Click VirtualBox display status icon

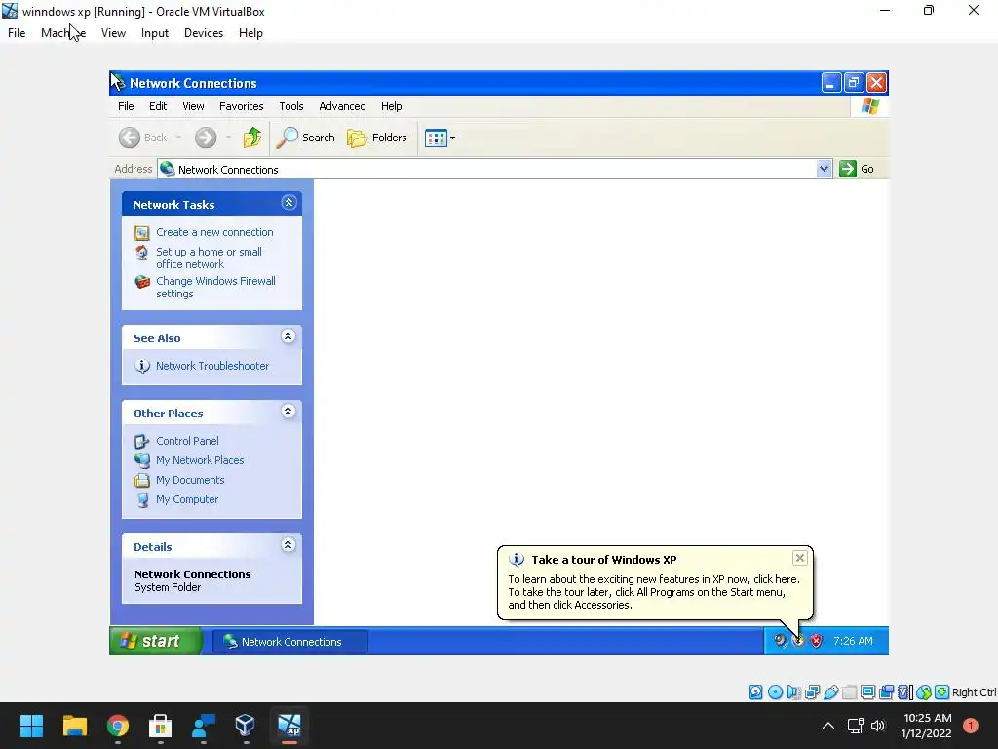[867, 692]
